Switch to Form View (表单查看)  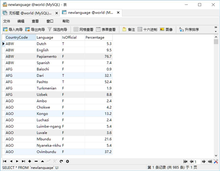point(106,30)
